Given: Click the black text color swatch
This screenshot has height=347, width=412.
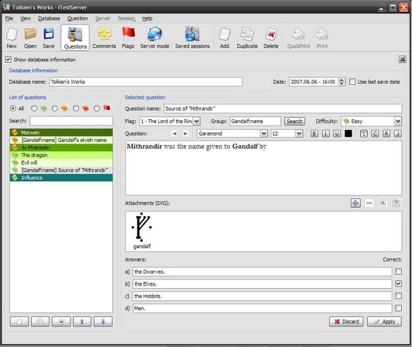Looking at the screenshot, I should click(349, 134).
